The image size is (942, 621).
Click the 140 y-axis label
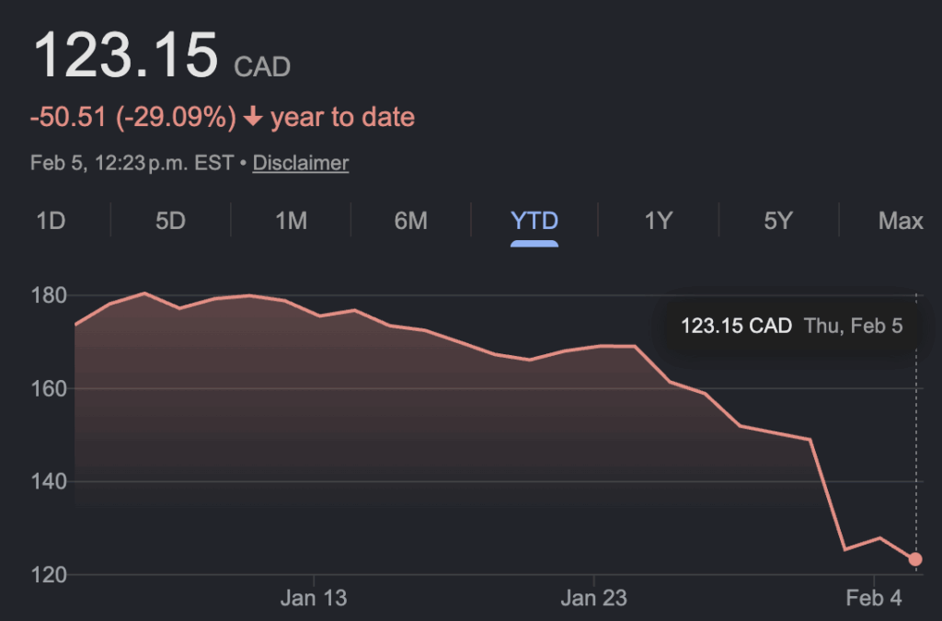tap(48, 481)
